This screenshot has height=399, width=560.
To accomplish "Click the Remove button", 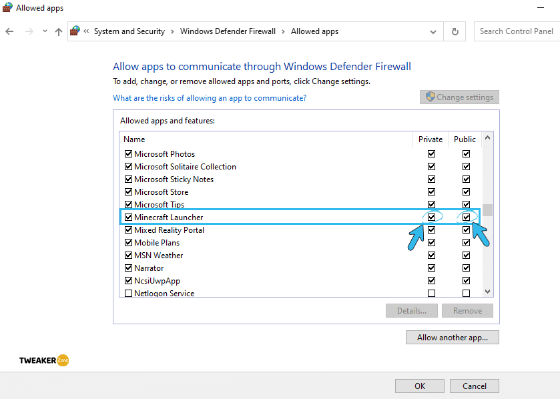I will (467, 311).
